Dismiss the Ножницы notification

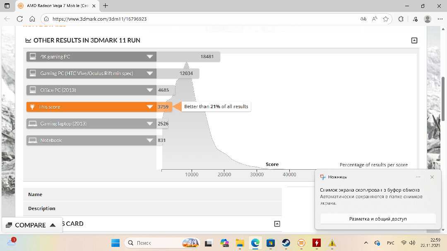click(432, 177)
